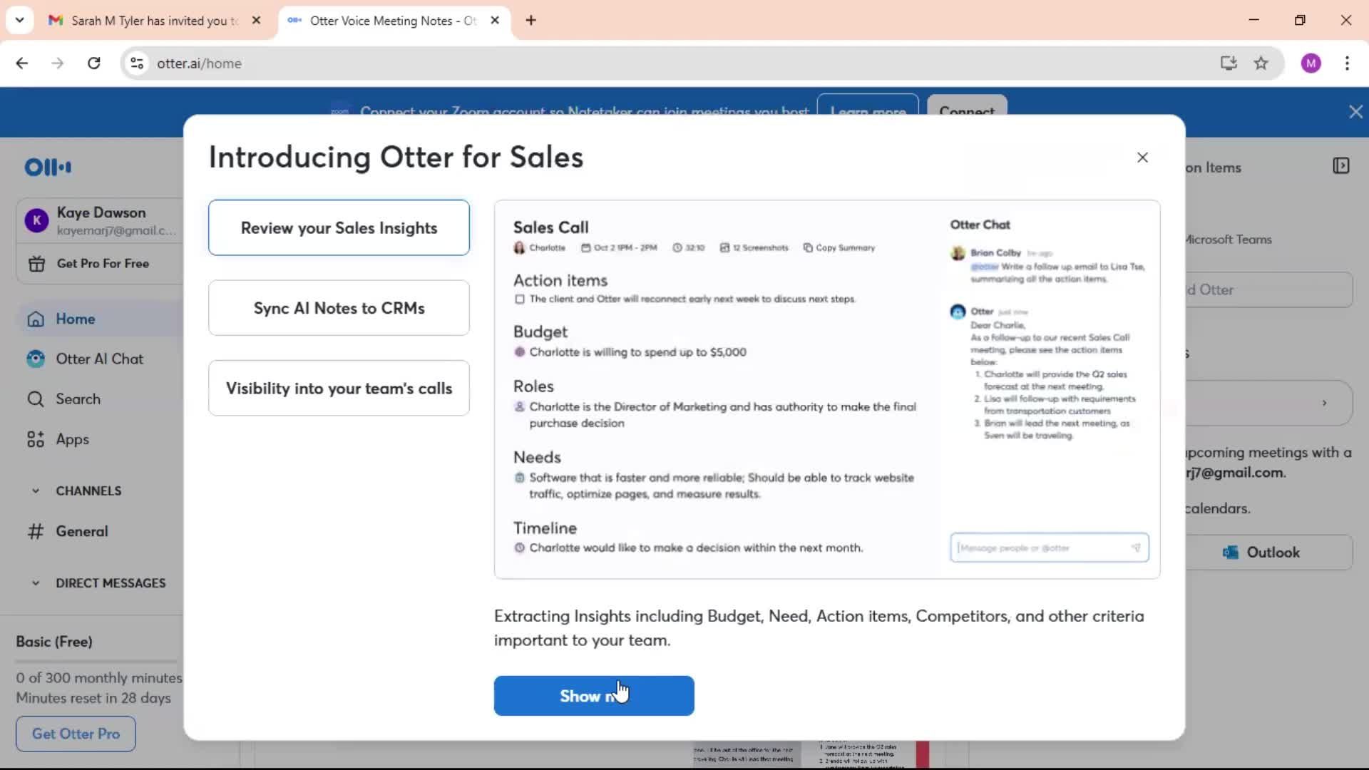Click the Show me button
1369x770 pixels.
point(594,696)
